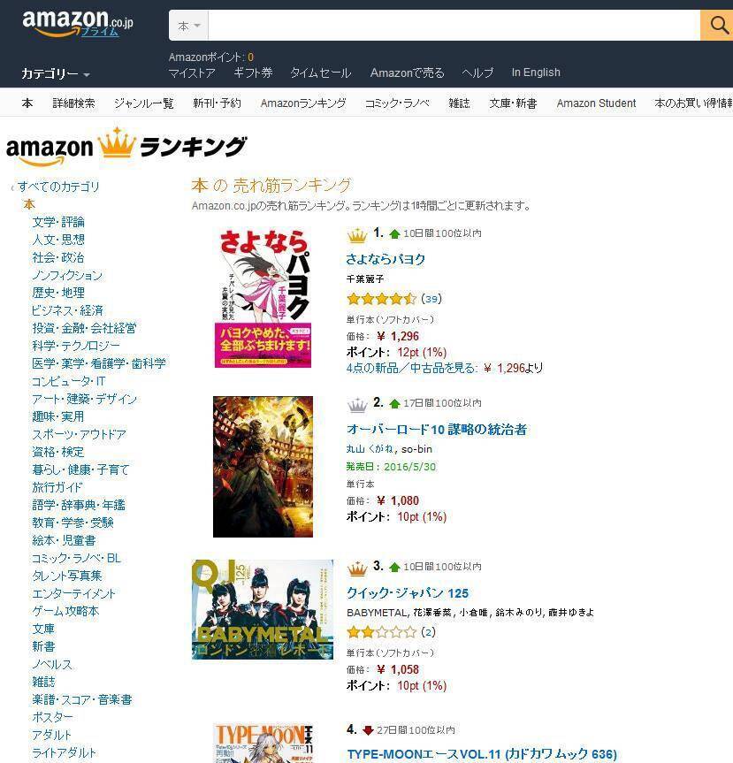Screen dimensions: 733x763
Task: Select In English language link
Action: point(536,72)
